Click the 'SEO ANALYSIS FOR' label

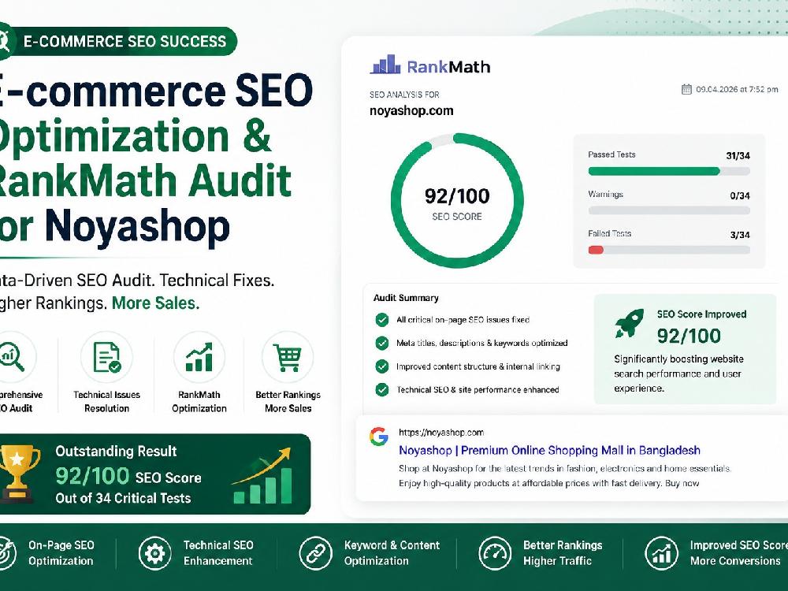point(404,95)
